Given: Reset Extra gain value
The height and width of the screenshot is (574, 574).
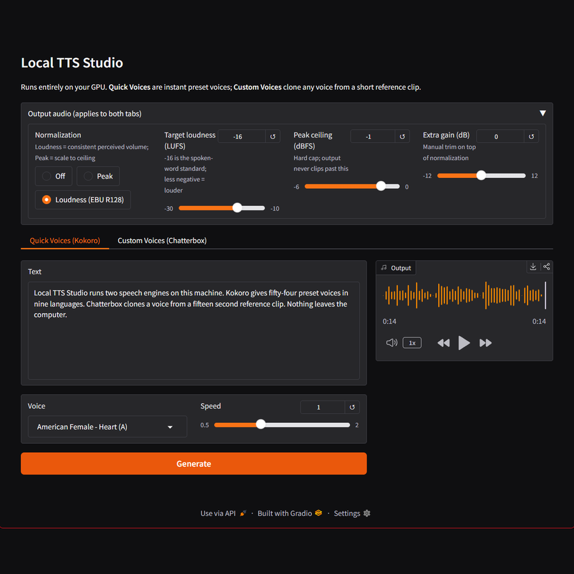Looking at the screenshot, I should 531,136.
